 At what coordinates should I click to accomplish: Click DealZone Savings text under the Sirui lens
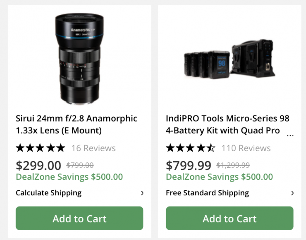[x=69, y=177]
